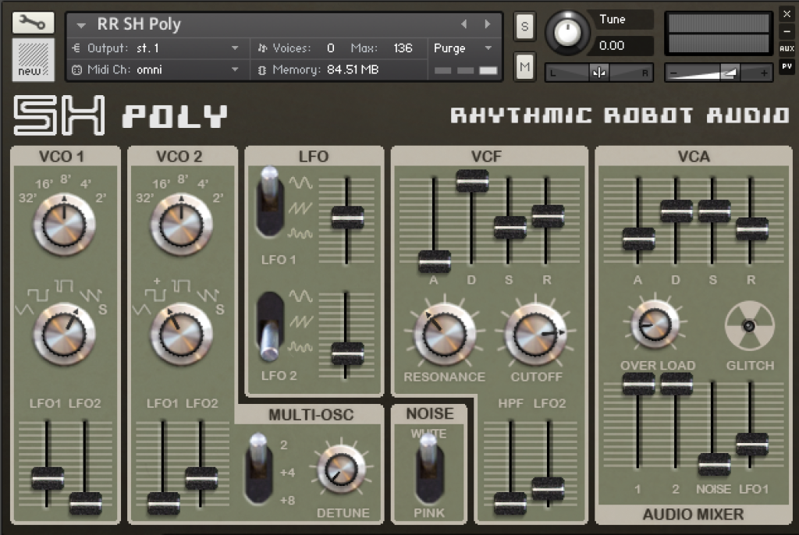This screenshot has height=535, width=799.
Task: Click the Tune knob in the header
Action: (567, 31)
